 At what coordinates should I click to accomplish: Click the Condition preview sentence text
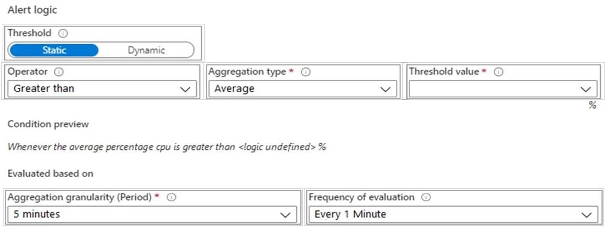(x=167, y=147)
